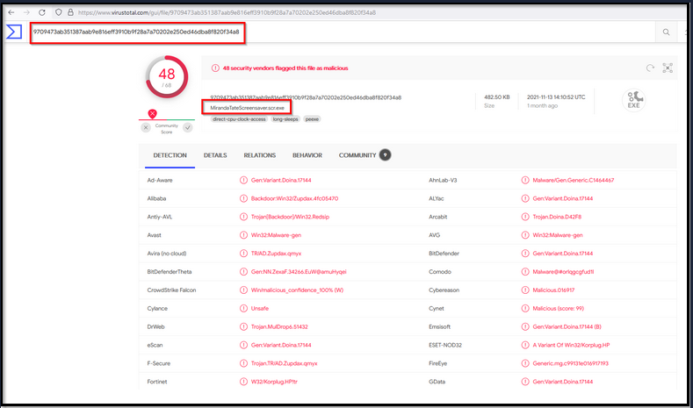Switch to the DETECTION tab
The height and width of the screenshot is (408, 693).
coord(170,155)
